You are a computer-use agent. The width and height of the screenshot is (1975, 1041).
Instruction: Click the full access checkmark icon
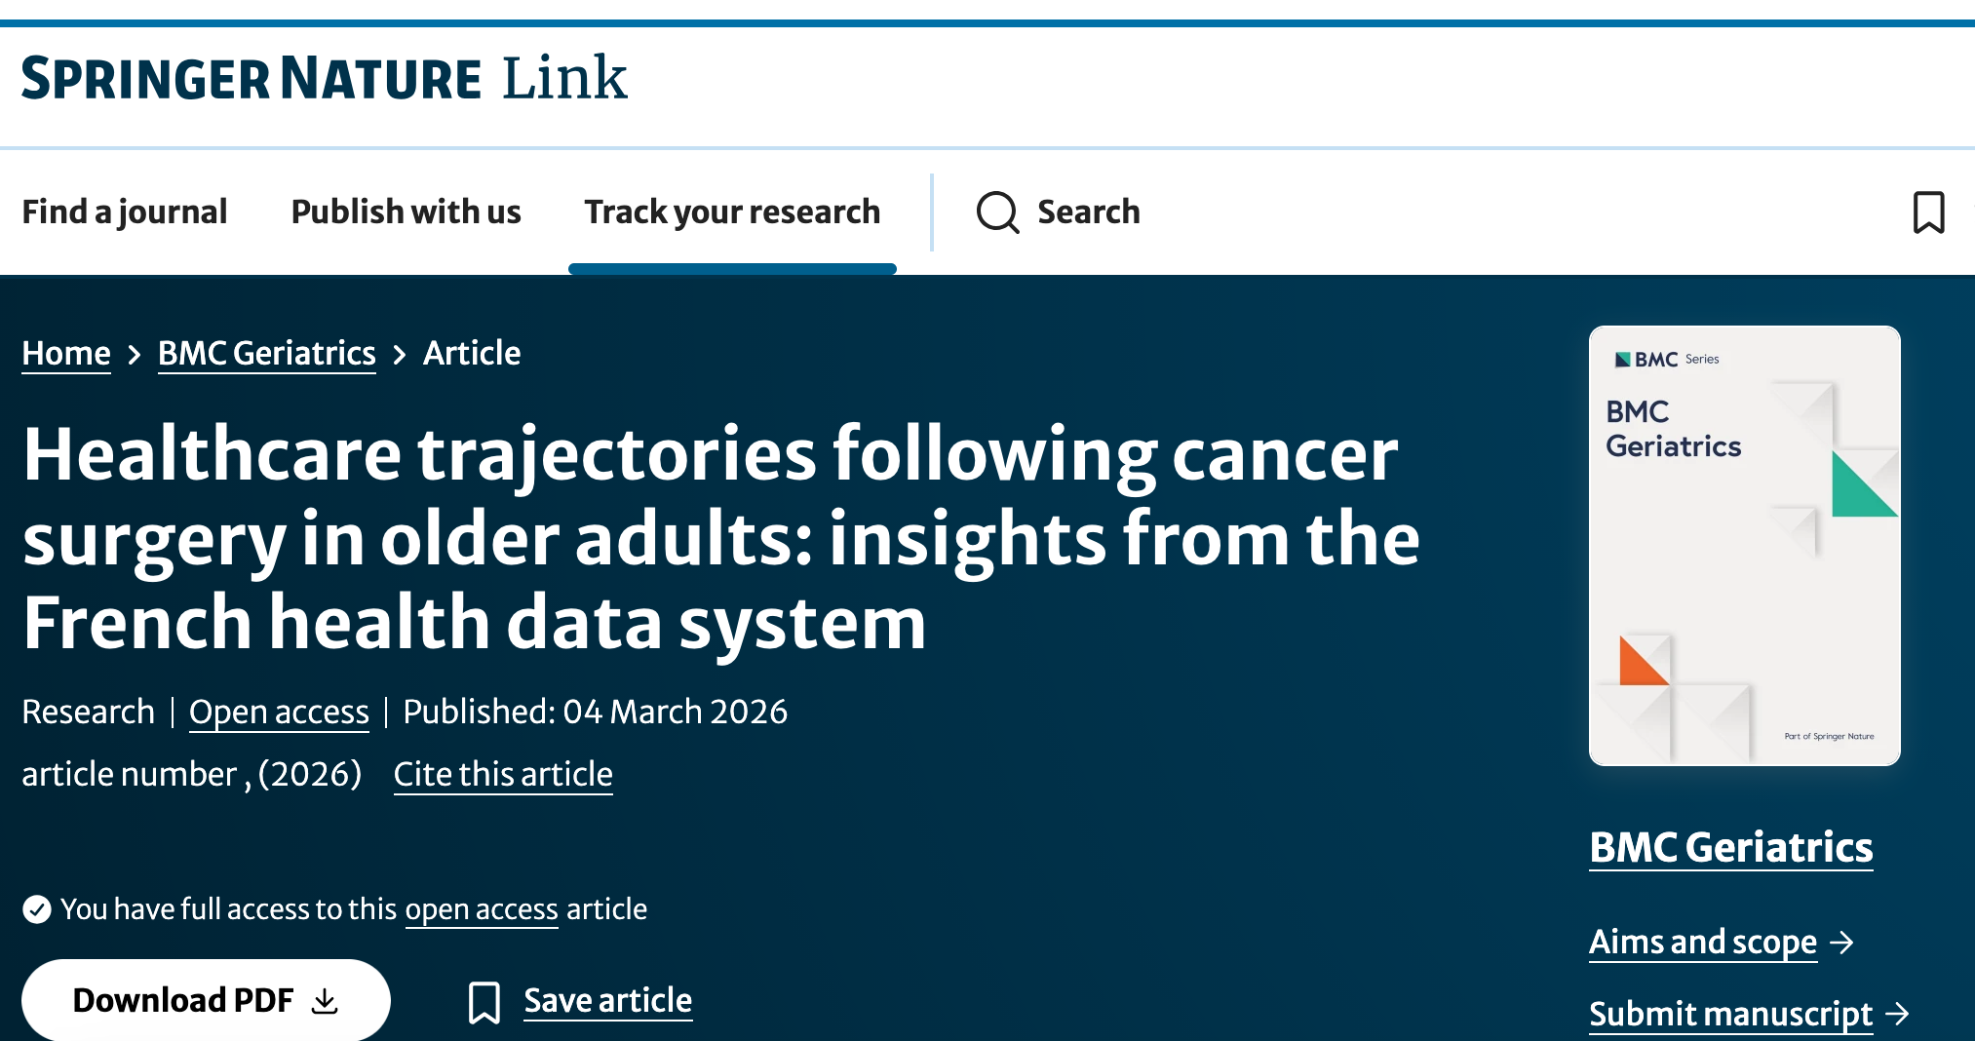click(x=37, y=909)
